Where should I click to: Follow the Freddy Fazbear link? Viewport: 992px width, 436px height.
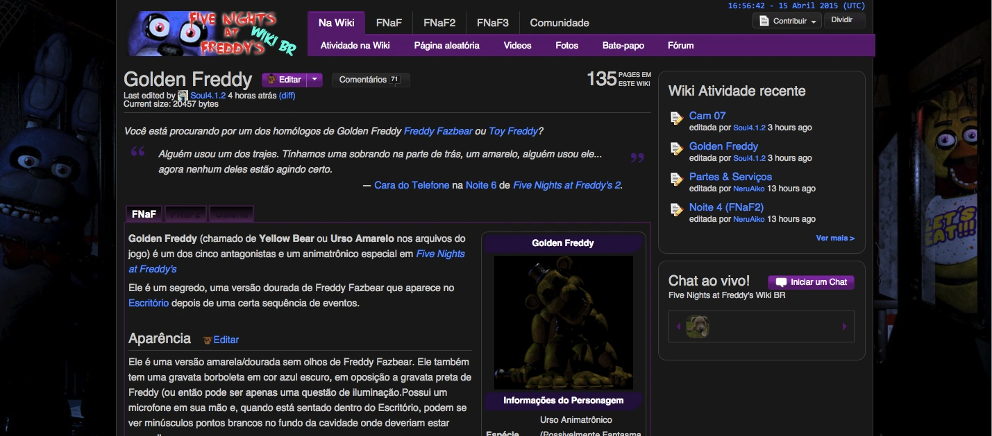(438, 131)
